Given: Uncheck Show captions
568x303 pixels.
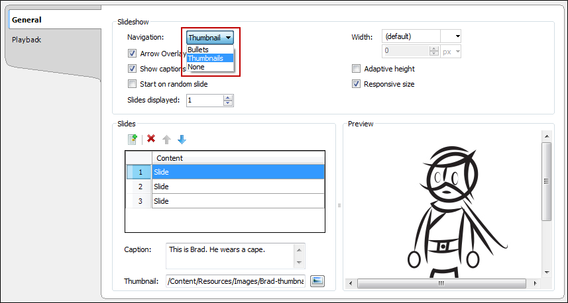Looking at the screenshot, I should tap(132, 69).
